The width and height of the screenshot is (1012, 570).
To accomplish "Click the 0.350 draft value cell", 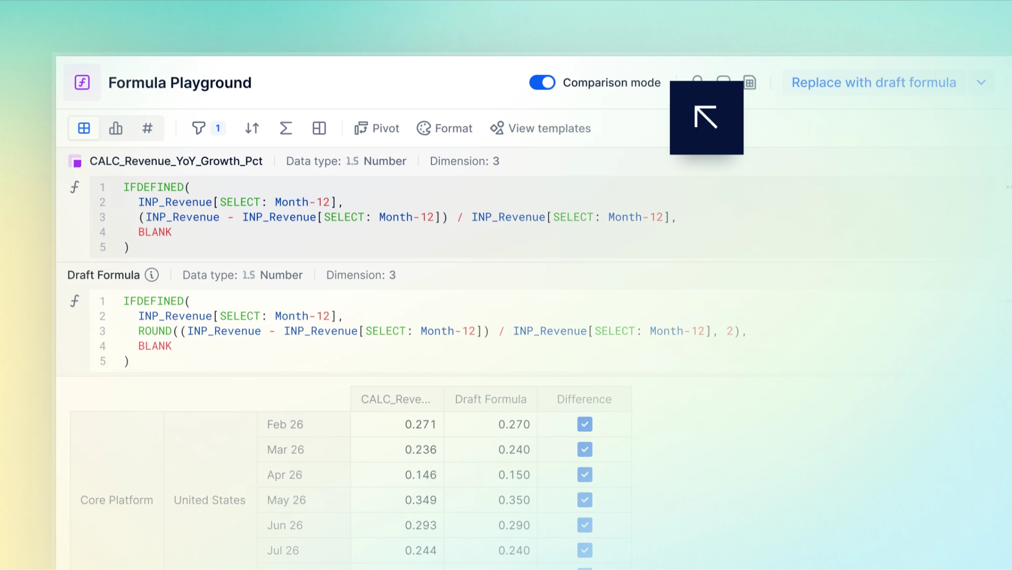I will [x=491, y=500].
